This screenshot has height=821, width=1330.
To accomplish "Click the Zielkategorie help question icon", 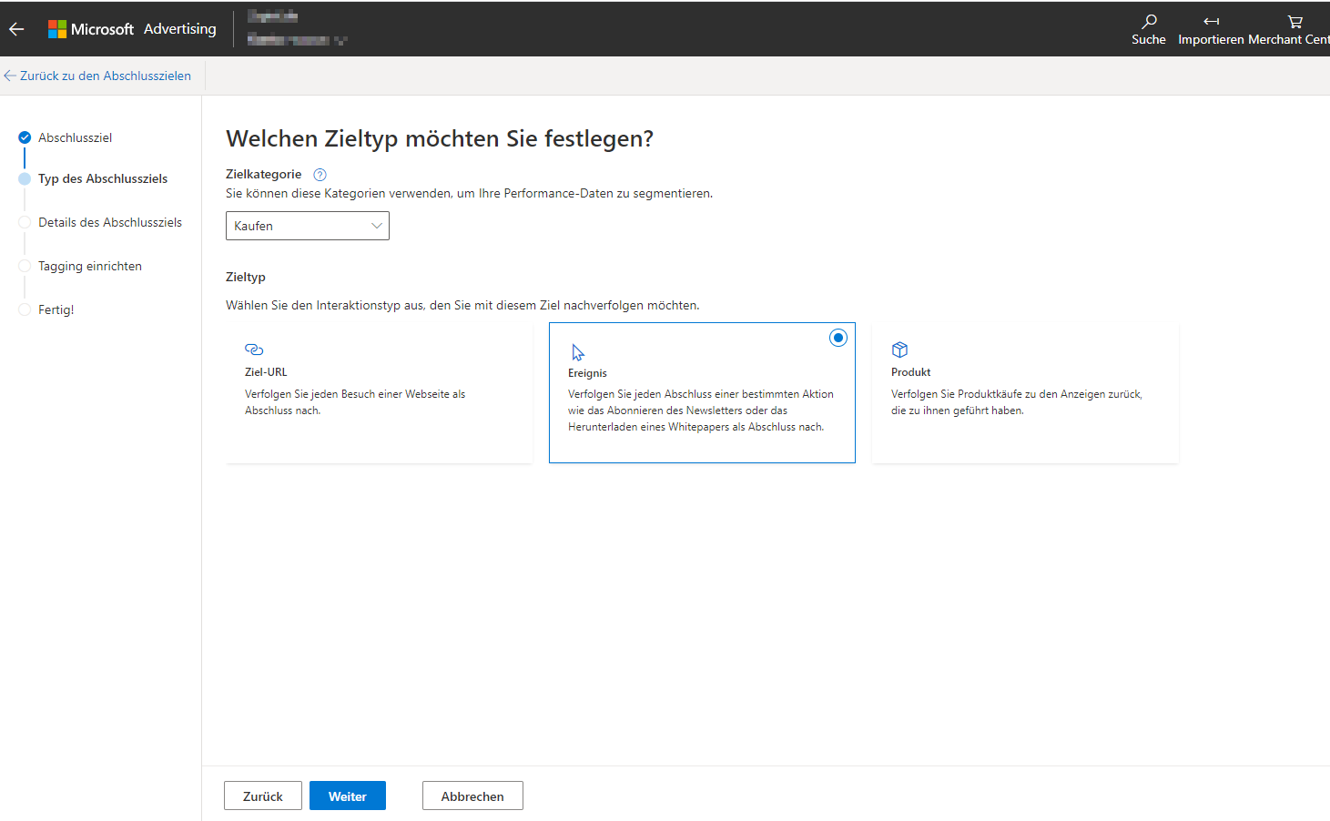I will pos(320,175).
